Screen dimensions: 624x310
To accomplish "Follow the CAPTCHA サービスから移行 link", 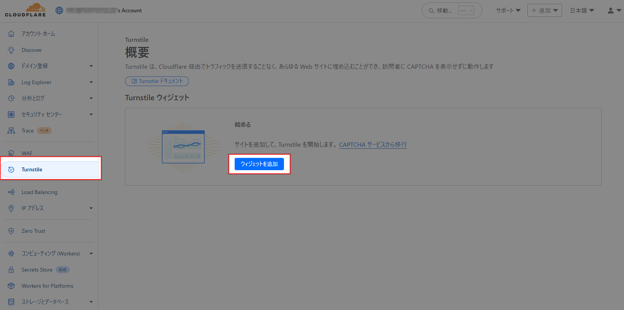I will [x=373, y=144].
